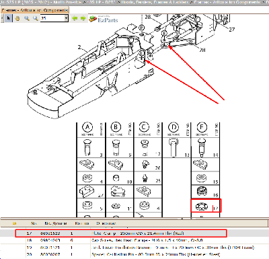
Task: Click legend circle A
Action: (x=87, y=127)
